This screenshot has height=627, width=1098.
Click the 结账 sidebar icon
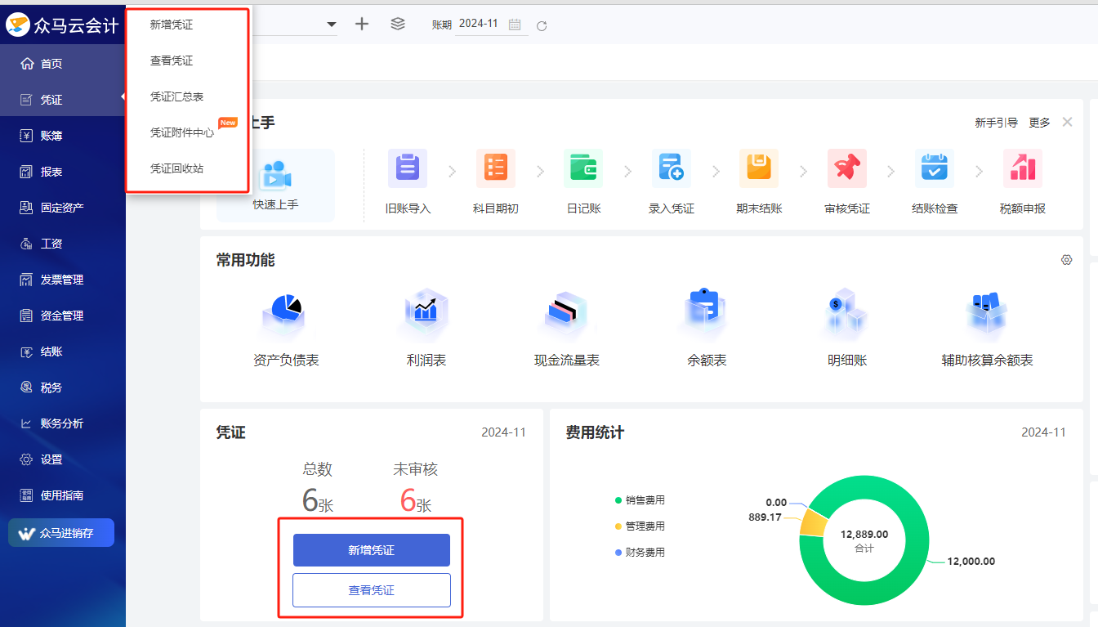[x=26, y=352]
